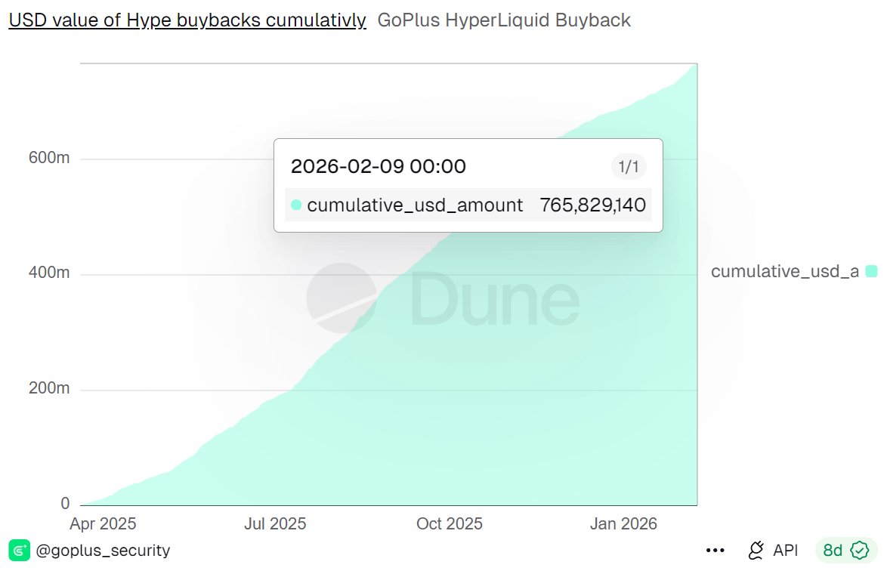Image resolution: width=887 pixels, height=574 pixels.
Task: Click the 1/1 tooltip counter badge
Action: pos(629,166)
